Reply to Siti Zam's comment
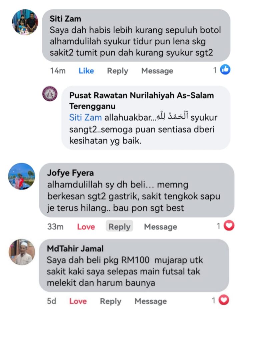 [118, 71]
